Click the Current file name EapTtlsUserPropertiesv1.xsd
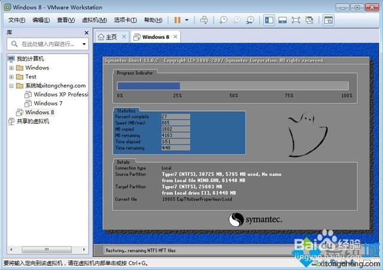The image size is (383, 270). point(205,199)
